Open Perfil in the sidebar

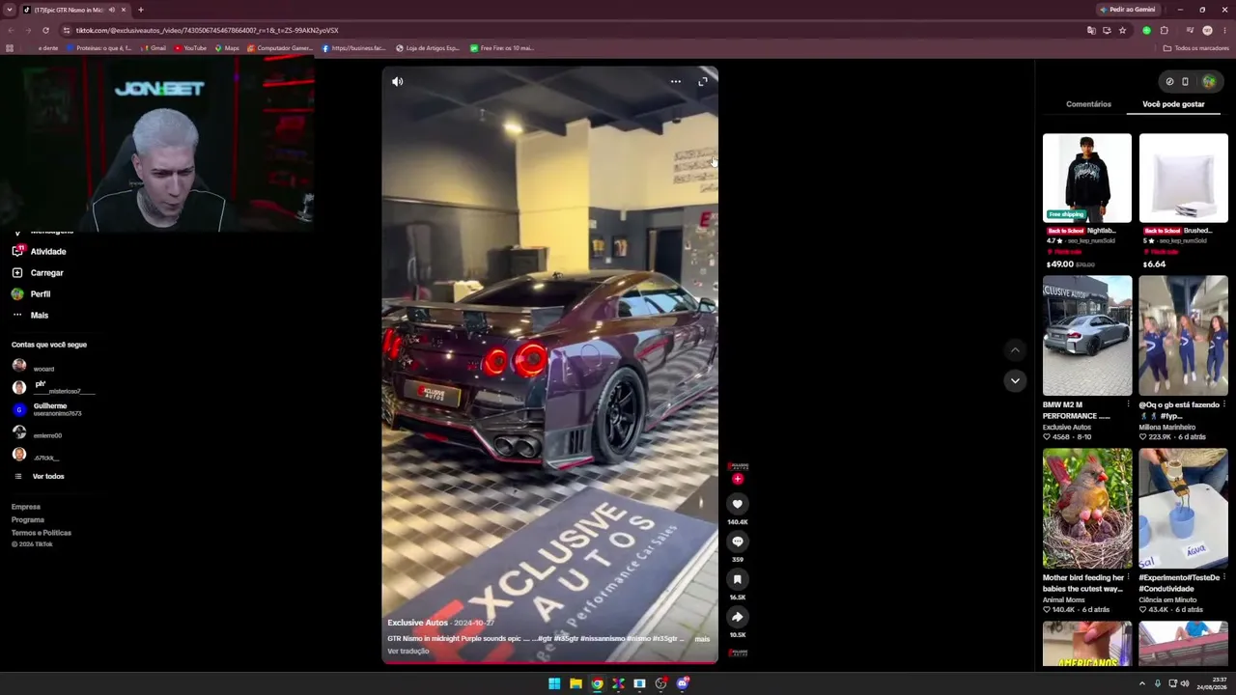31,294
